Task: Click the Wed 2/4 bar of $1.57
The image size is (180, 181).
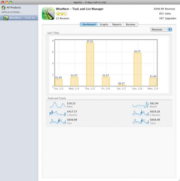Action: pyautogui.click(x=74, y=81)
